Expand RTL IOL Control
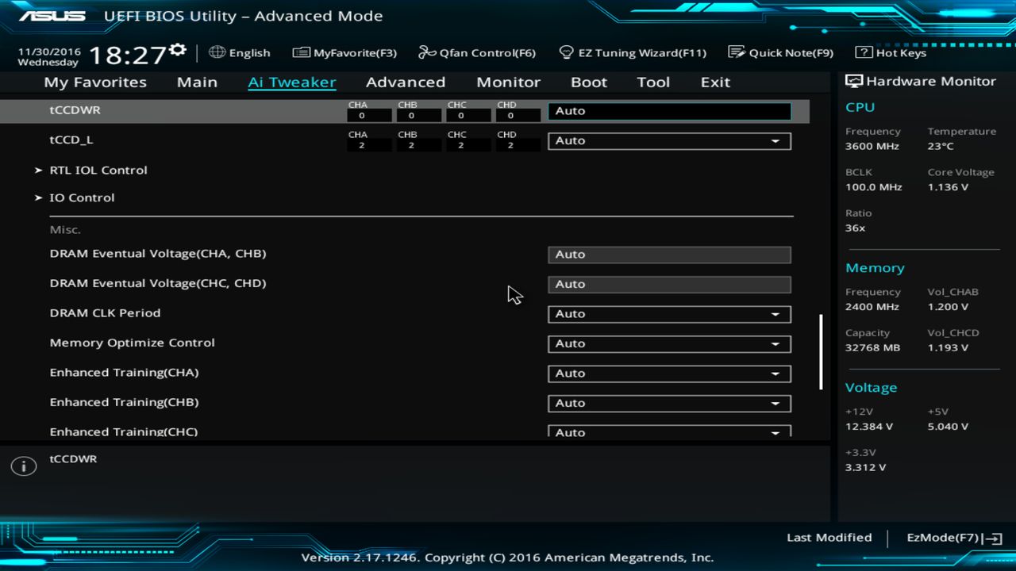This screenshot has height=571, width=1016. coord(98,170)
